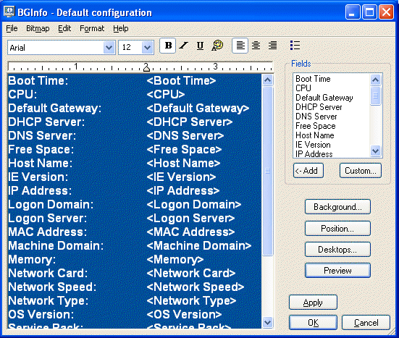
Task: Click the 'Network Card:' label in editor
Action: click(x=48, y=273)
